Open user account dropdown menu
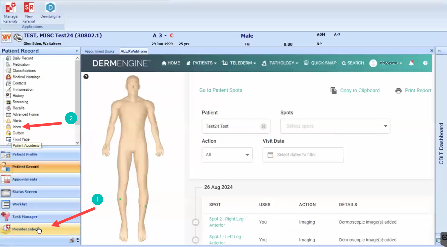The height and width of the screenshot is (247, 447). click(x=386, y=63)
